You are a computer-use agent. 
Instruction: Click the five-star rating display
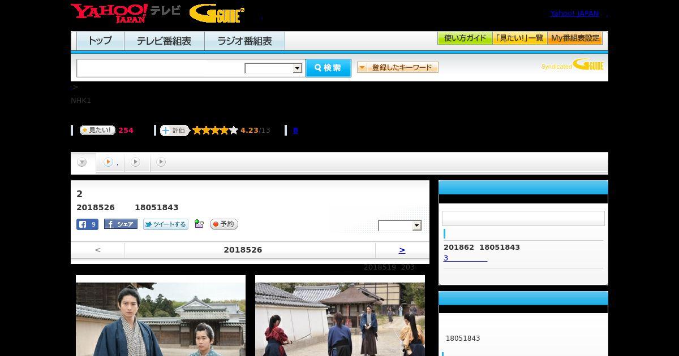215,131
